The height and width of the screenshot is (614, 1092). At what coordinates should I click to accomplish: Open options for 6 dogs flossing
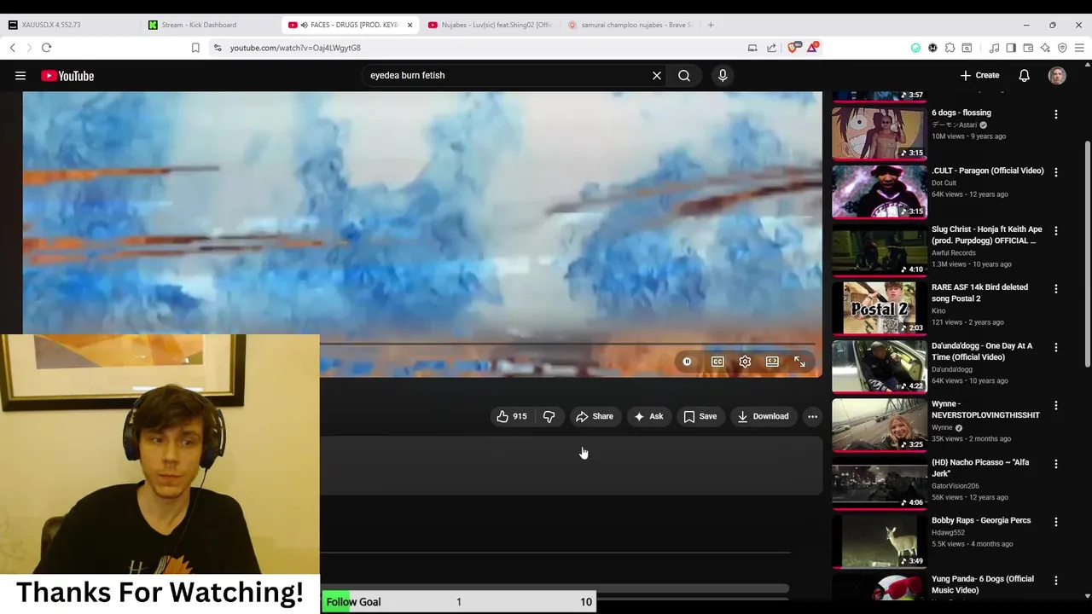[1056, 114]
